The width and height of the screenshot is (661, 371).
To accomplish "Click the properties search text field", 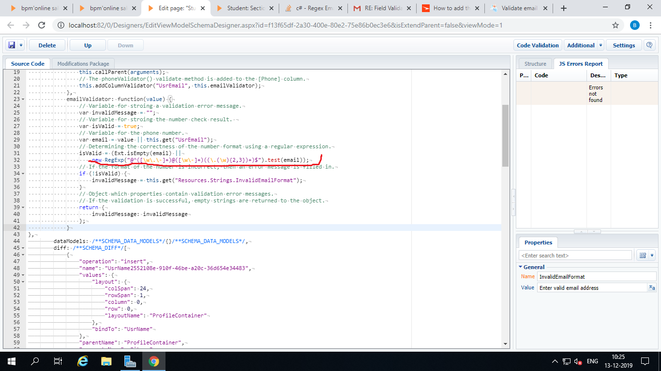I will point(575,255).
